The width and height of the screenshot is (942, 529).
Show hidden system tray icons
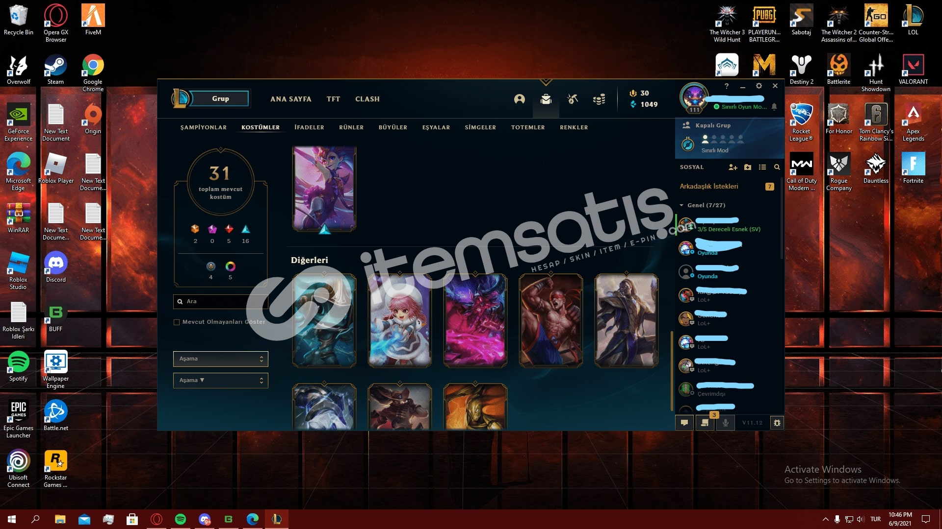[825, 519]
